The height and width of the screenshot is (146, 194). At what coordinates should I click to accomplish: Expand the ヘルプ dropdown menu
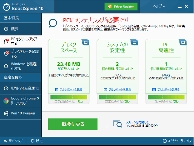tap(159, 6)
